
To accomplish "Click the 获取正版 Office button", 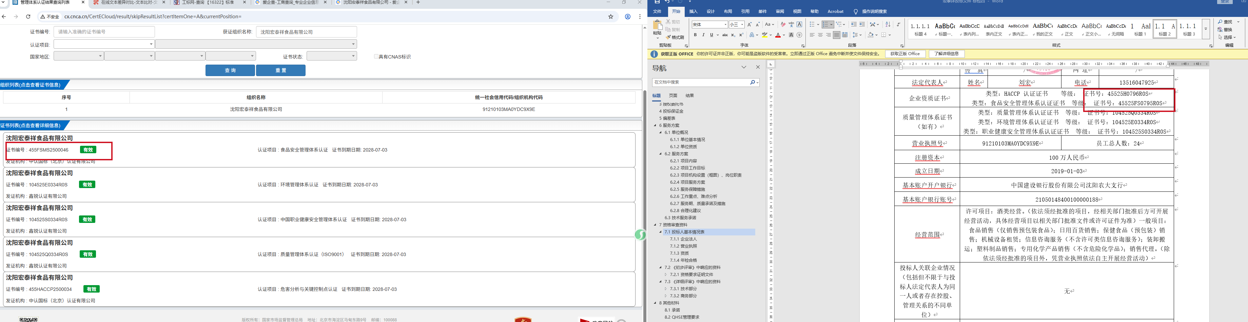I will 905,54.
